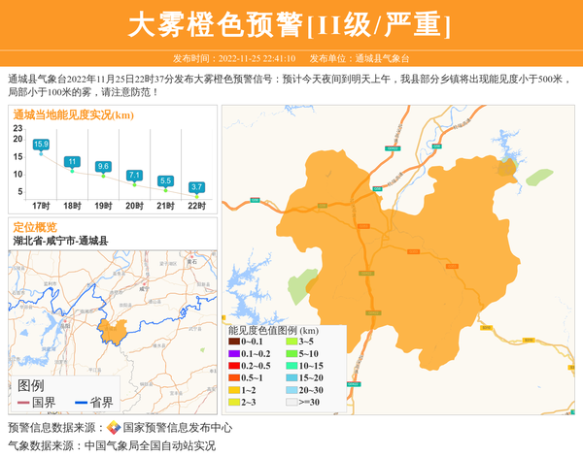Click the 国界 legend entry
The image size is (583, 457).
(x=34, y=403)
